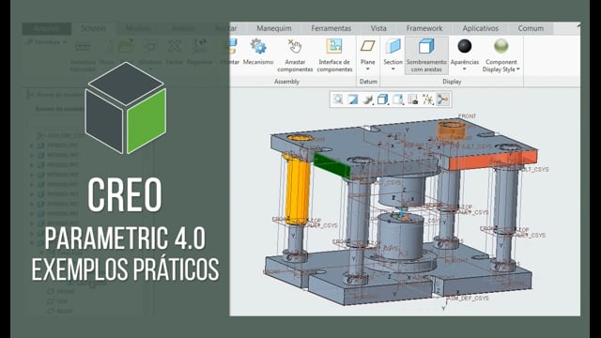601x338 pixels.
Task: Toggle the spin center icon
Action: 442,100
